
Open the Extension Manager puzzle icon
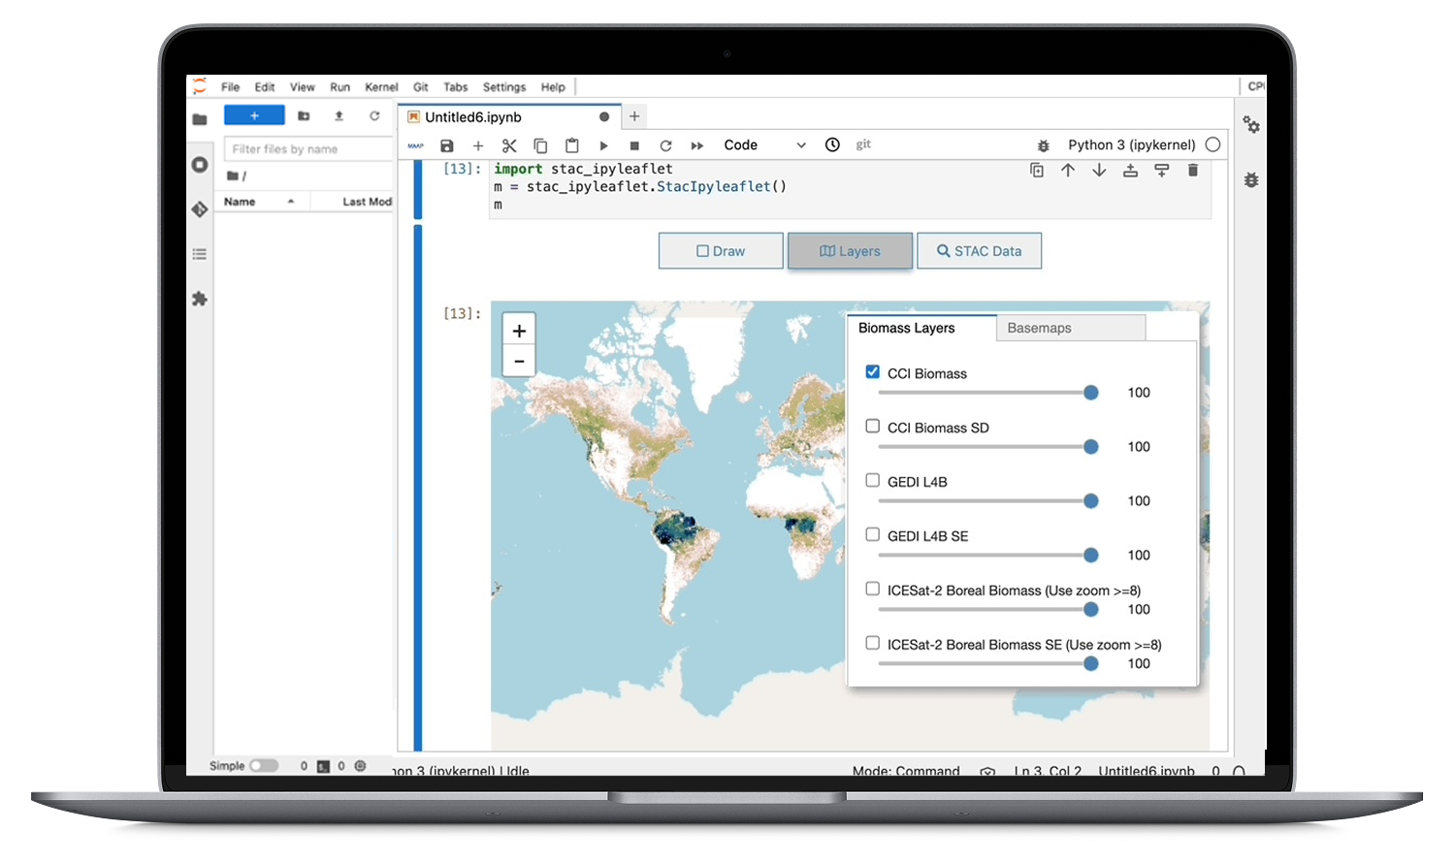(x=200, y=299)
